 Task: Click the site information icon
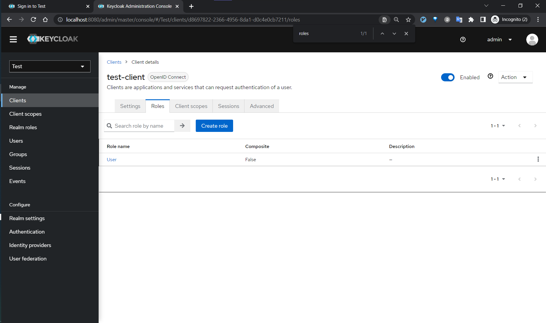(x=60, y=19)
